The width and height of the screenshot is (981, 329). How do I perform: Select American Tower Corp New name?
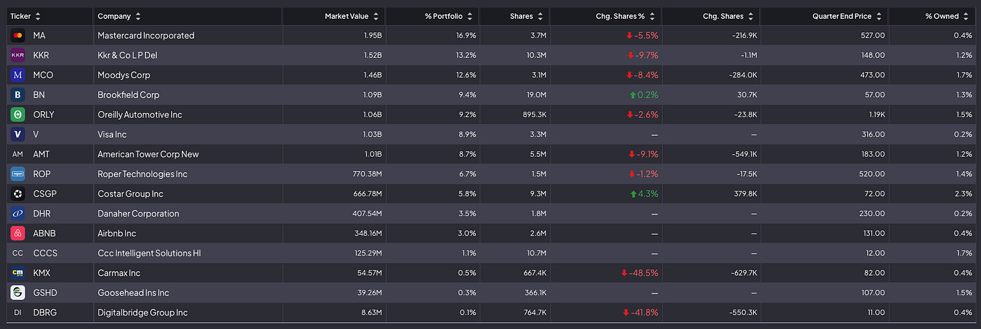pos(148,154)
